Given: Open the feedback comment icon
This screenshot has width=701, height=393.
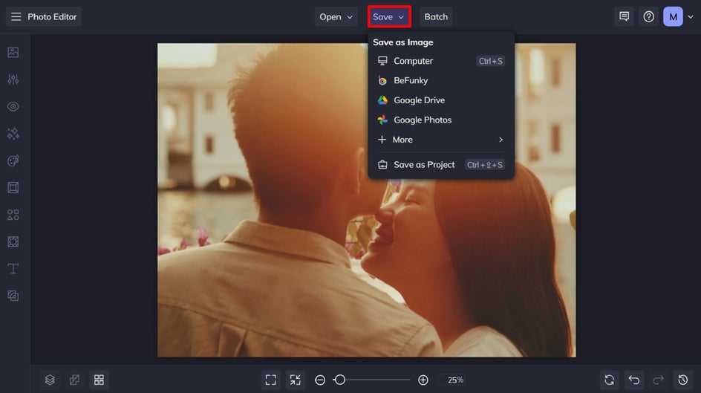Looking at the screenshot, I should (x=624, y=16).
